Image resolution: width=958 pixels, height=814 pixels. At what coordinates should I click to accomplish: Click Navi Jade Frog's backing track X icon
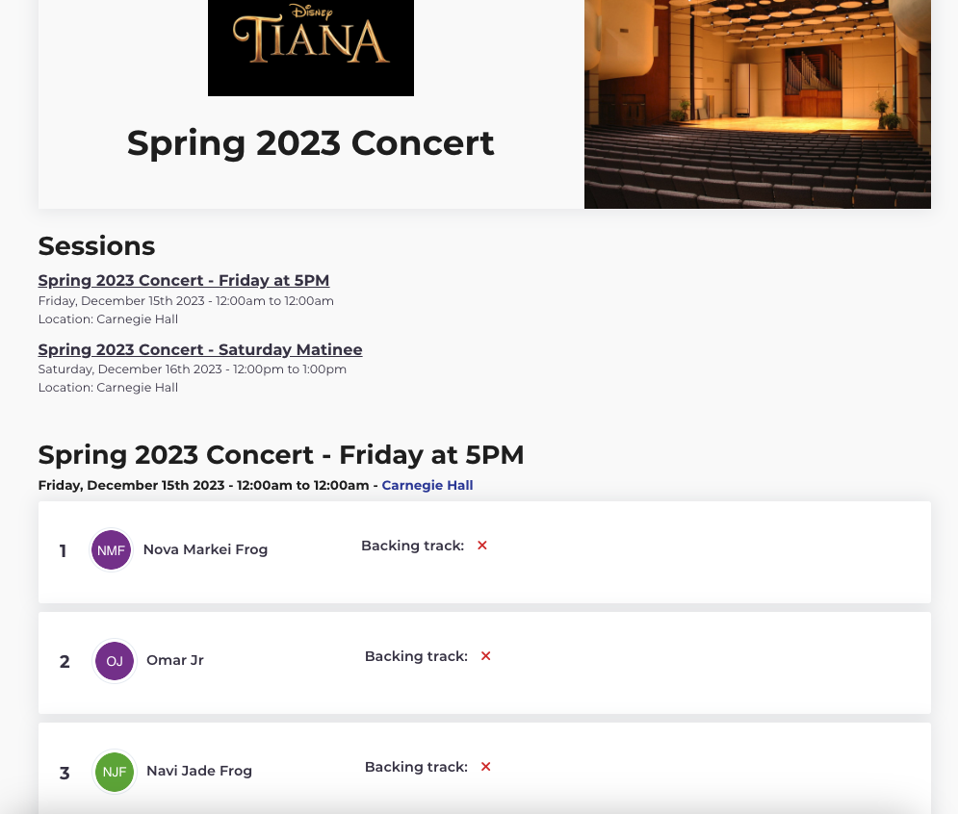click(486, 767)
